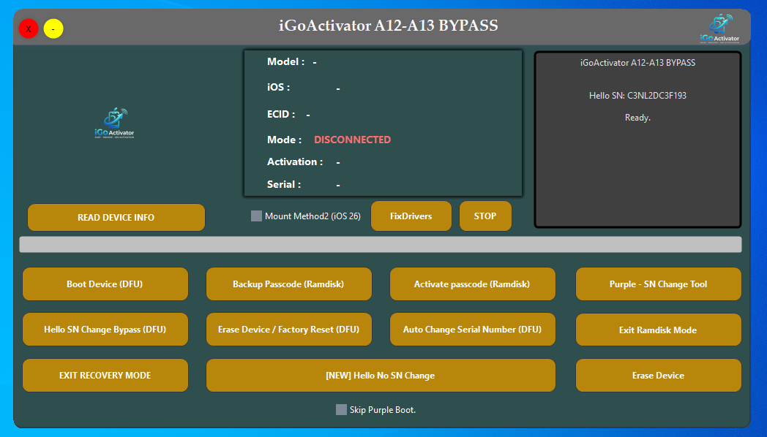Click Hello SN: C3NL2DC3F193 in log
767x437 pixels.
pos(637,96)
